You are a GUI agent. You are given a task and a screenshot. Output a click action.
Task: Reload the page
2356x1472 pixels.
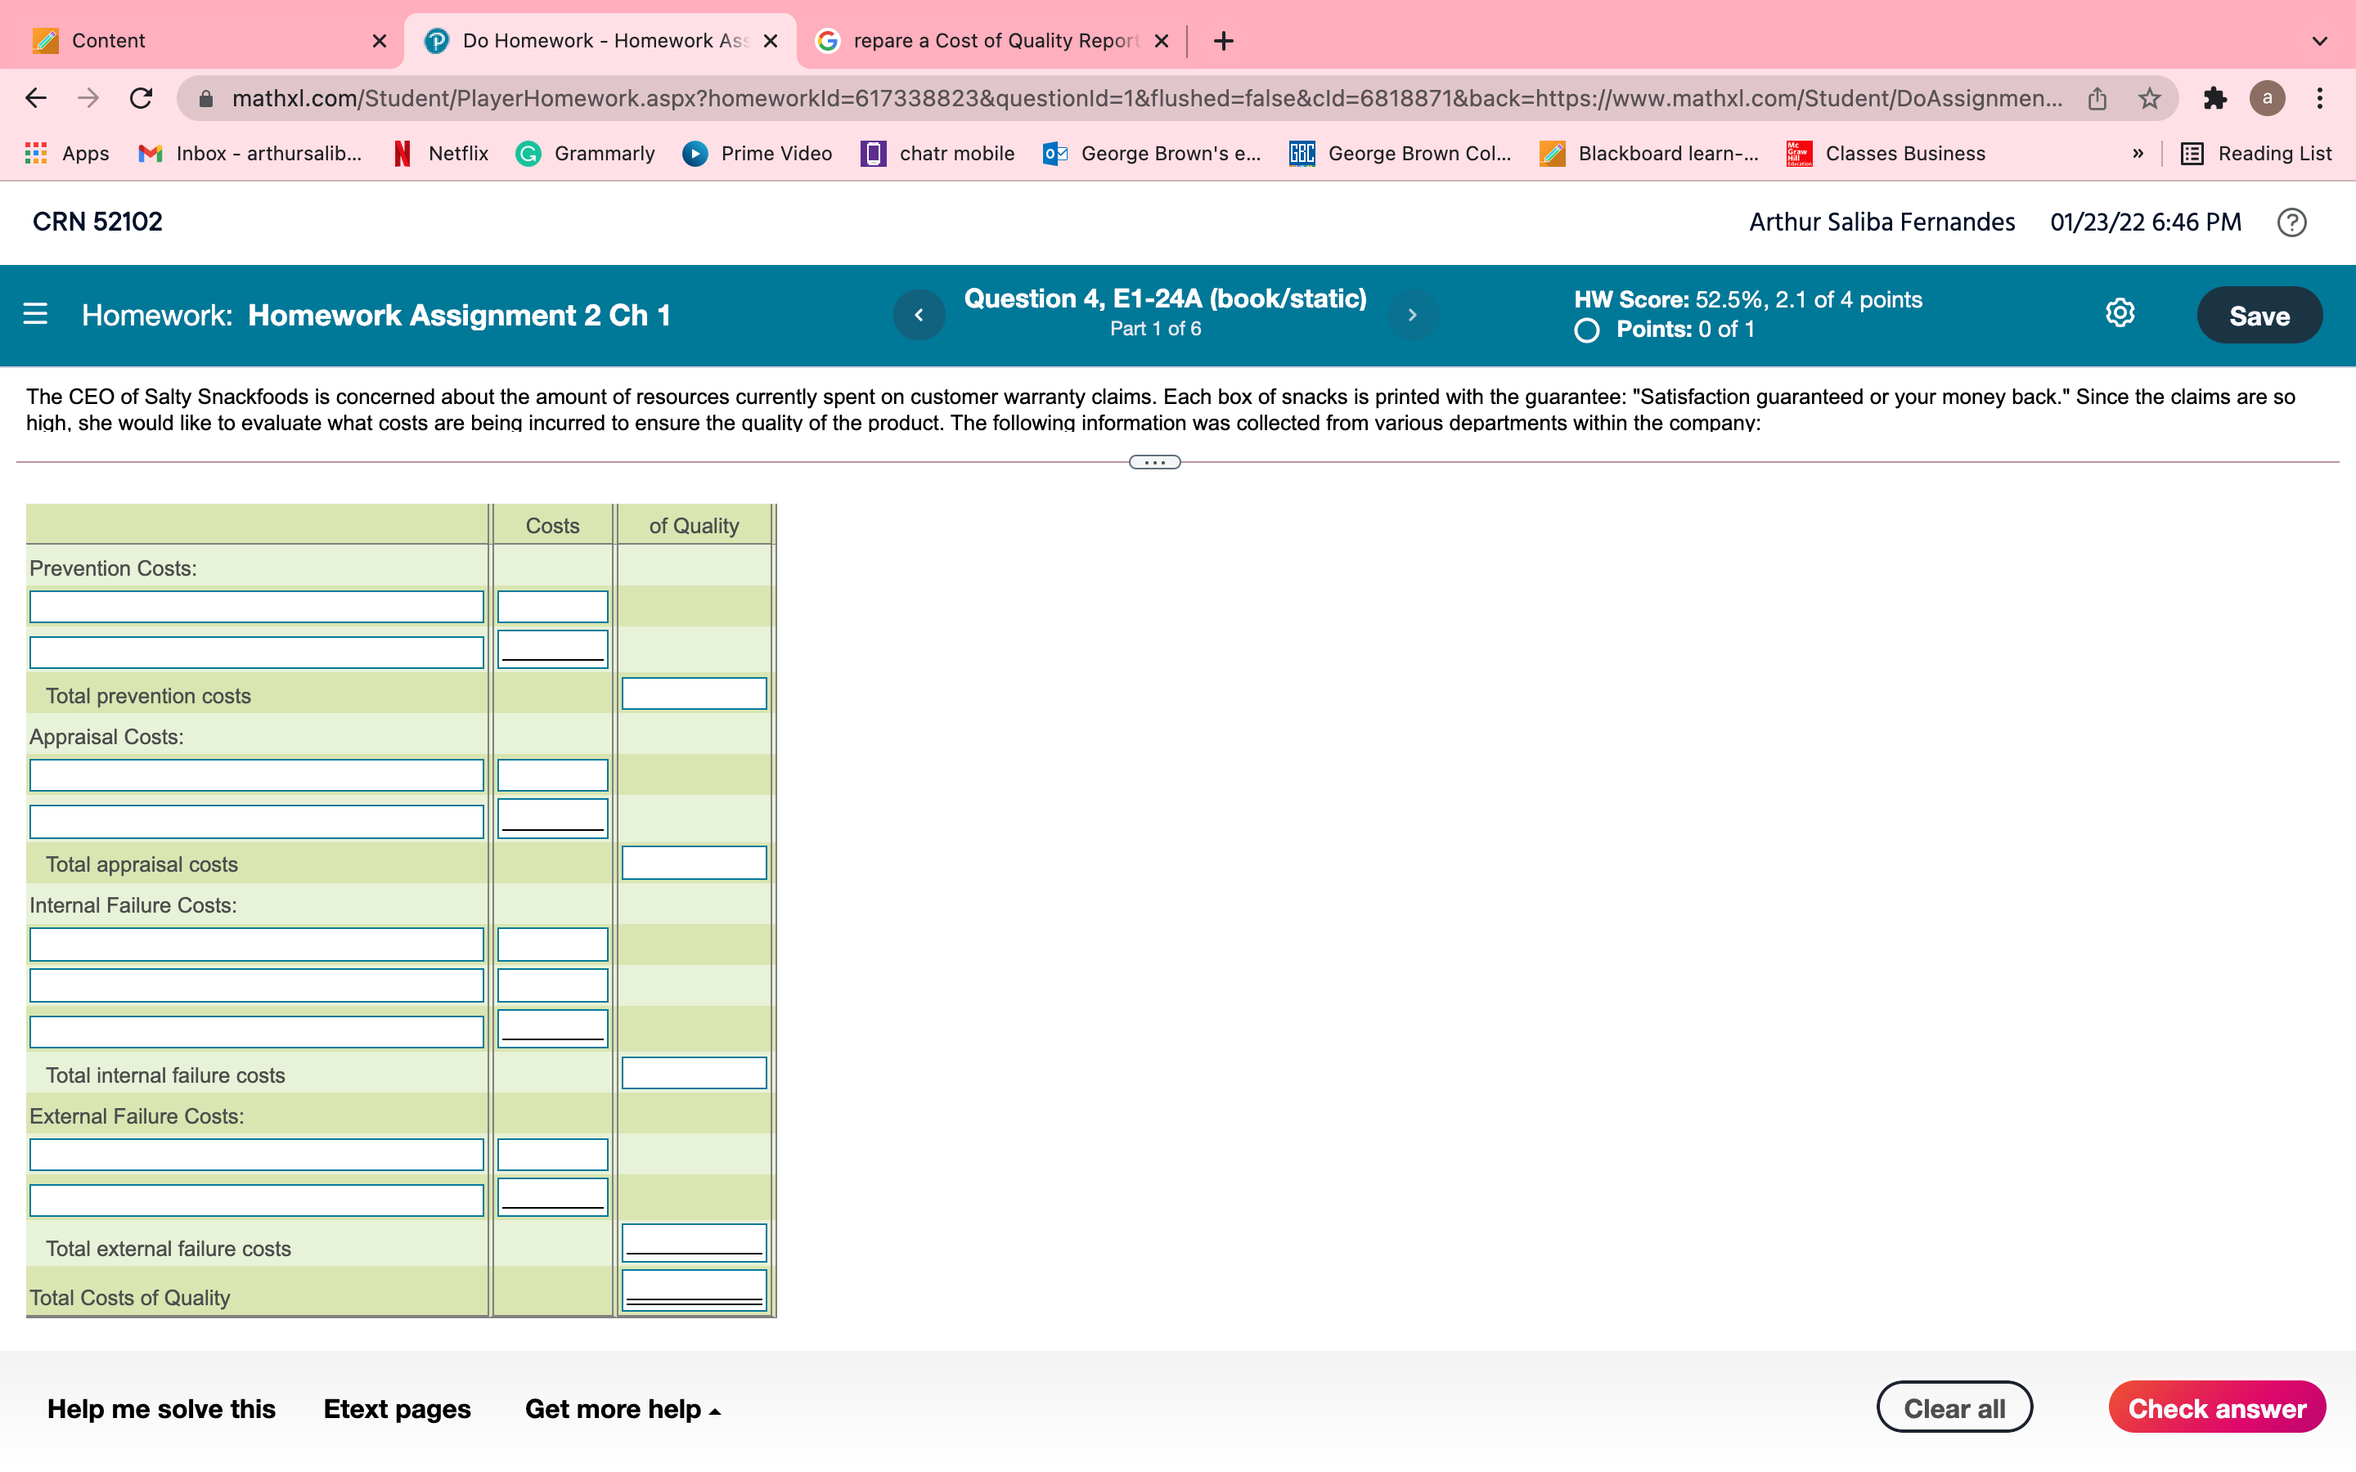[x=142, y=98]
